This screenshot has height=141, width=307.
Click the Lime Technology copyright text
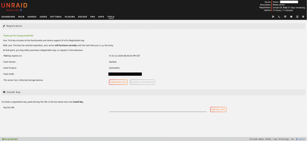[x=272, y=139]
